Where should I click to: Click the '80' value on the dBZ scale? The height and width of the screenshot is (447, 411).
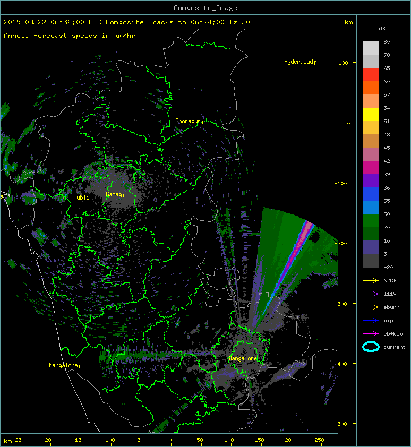pos(387,41)
